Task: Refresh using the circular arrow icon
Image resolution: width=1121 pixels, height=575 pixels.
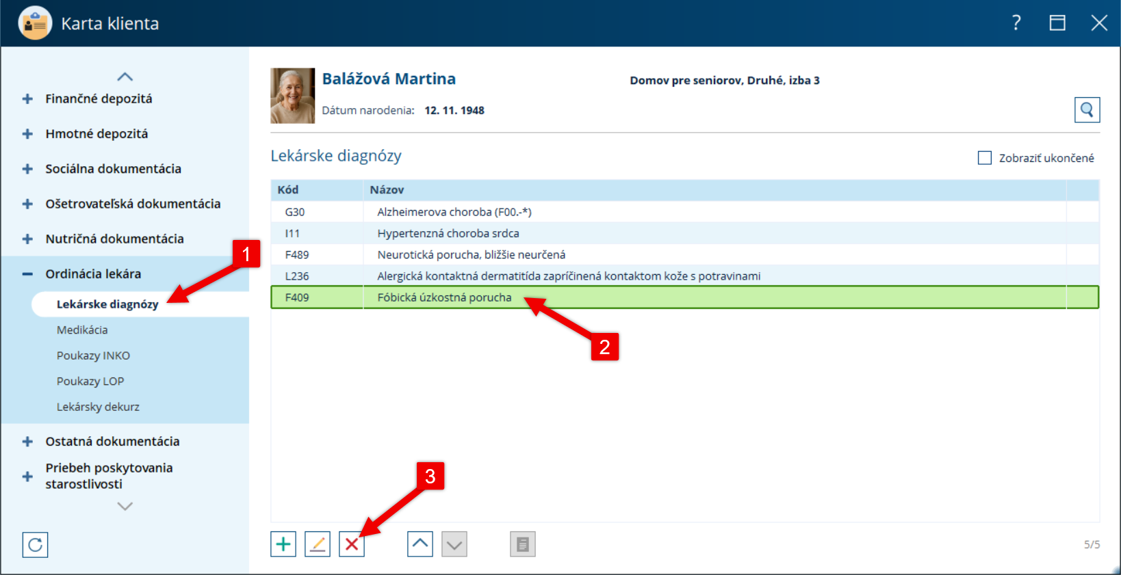Action: 35,545
